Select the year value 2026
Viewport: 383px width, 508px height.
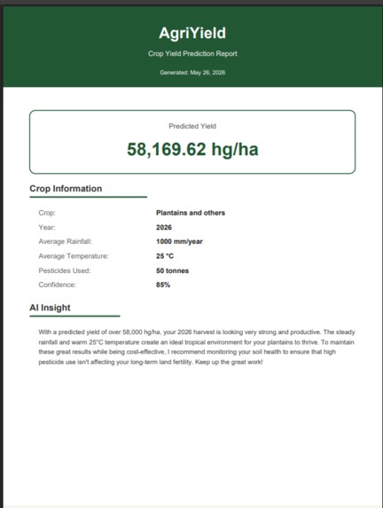point(164,228)
